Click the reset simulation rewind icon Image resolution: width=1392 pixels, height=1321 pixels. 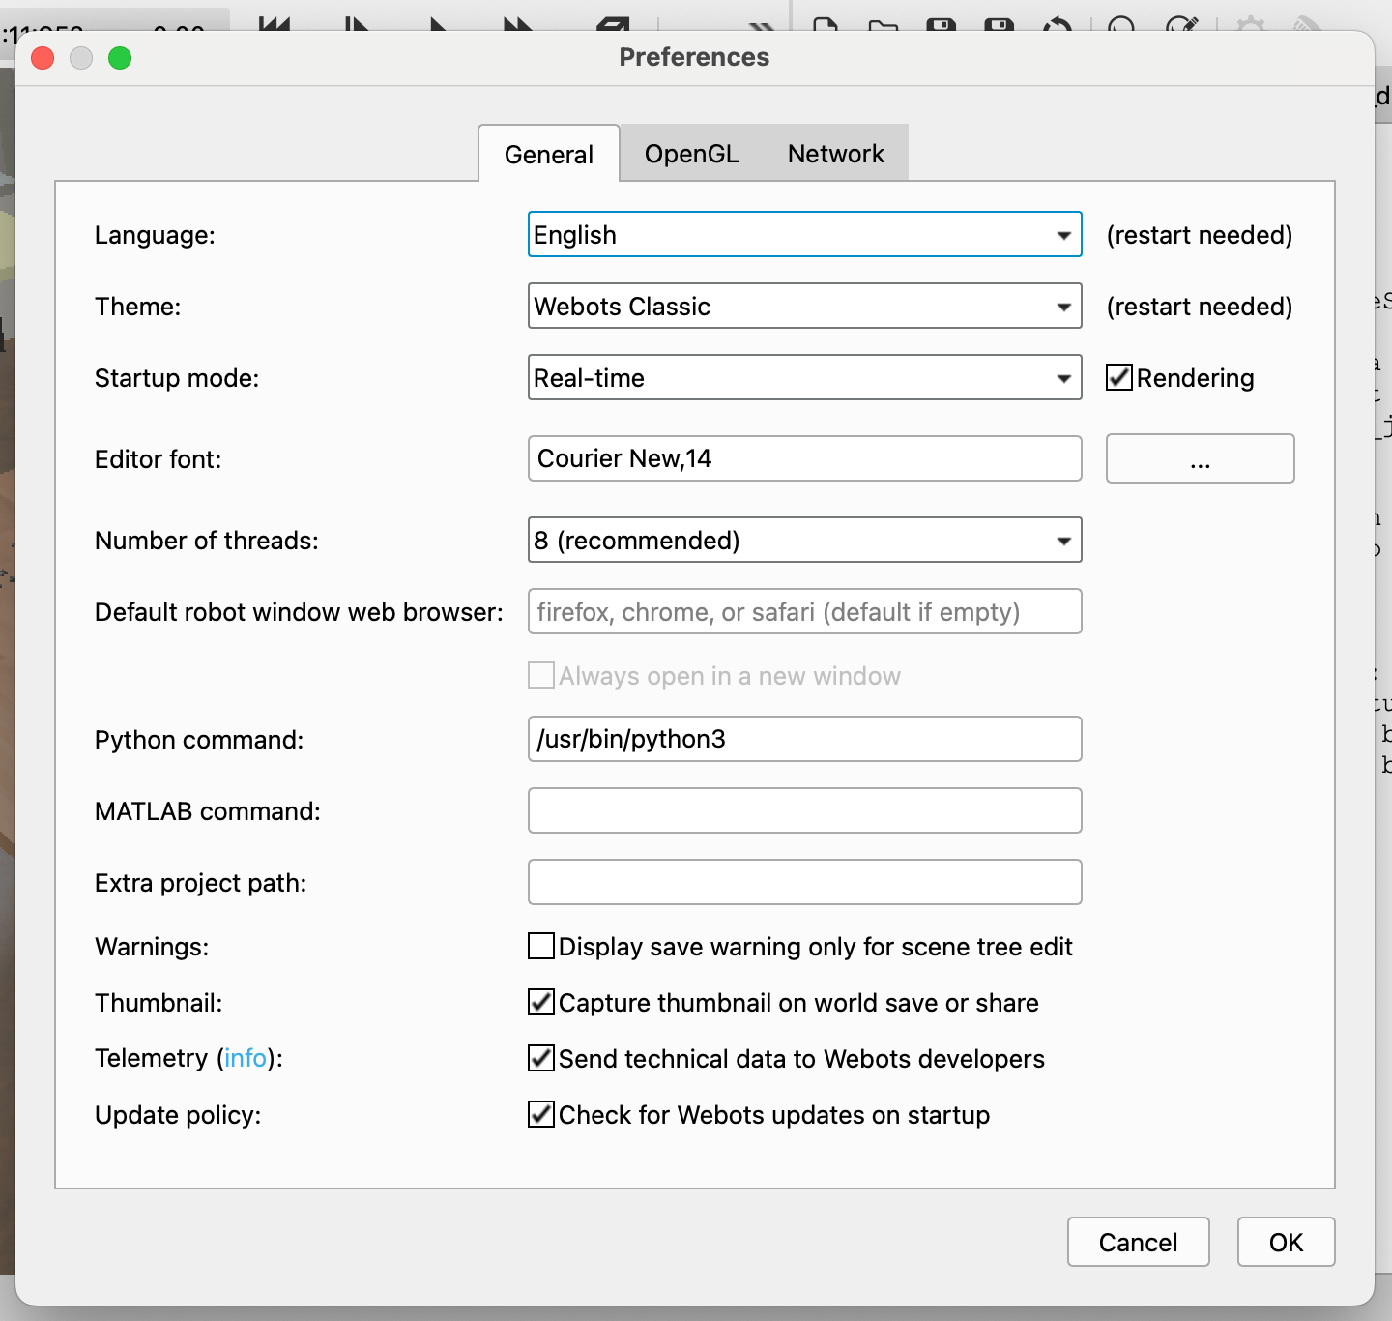pos(275,23)
